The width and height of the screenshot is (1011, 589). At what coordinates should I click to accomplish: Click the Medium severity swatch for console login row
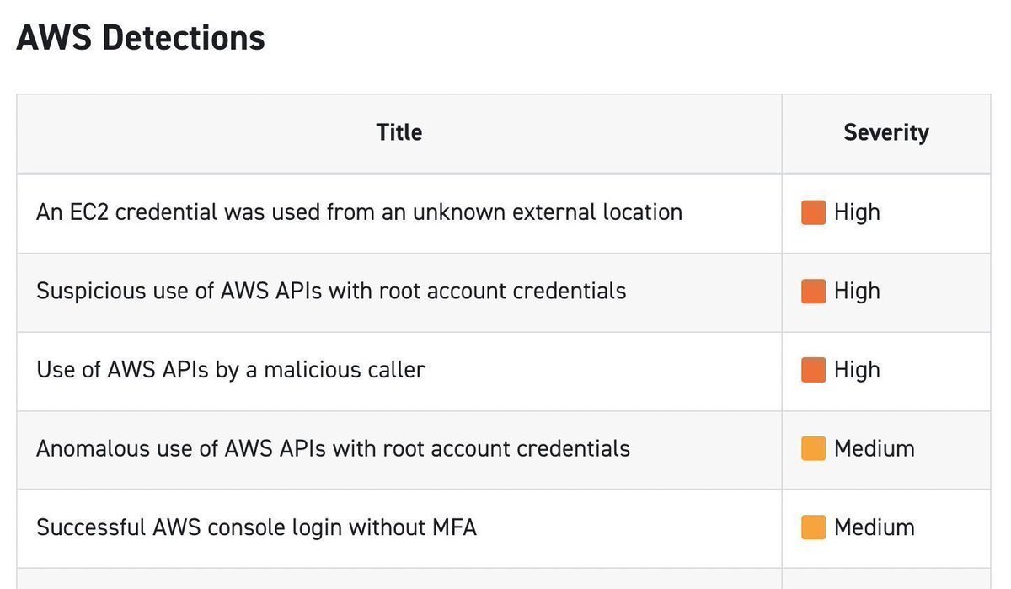pos(813,527)
